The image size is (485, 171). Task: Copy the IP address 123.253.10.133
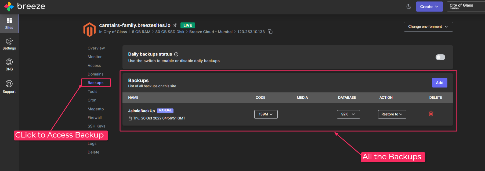270,32
